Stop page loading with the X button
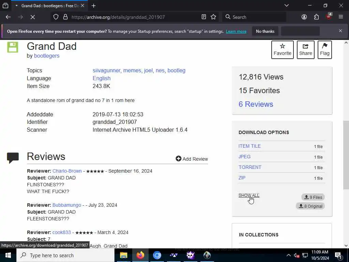The height and width of the screenshot is (262, 349). [x=33, y=17]
